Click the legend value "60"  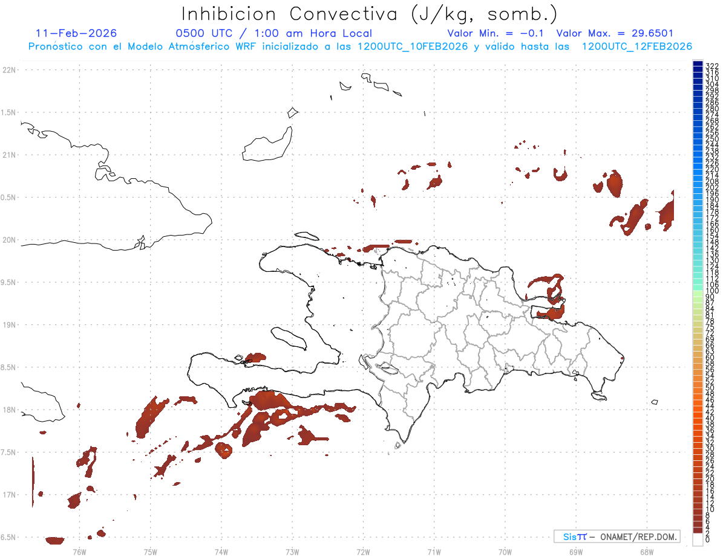(710, 357)
